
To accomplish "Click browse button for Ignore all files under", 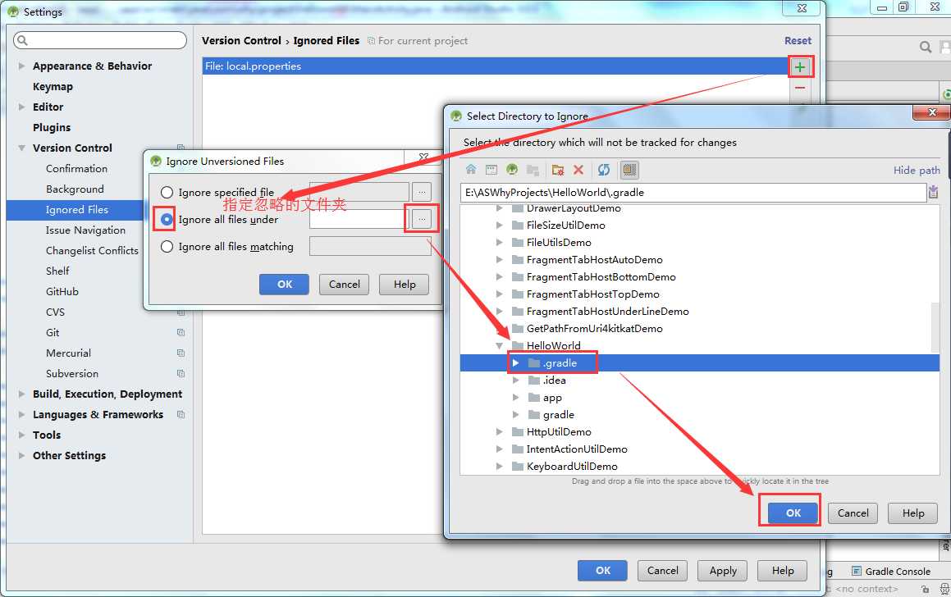I will [422, 219].
